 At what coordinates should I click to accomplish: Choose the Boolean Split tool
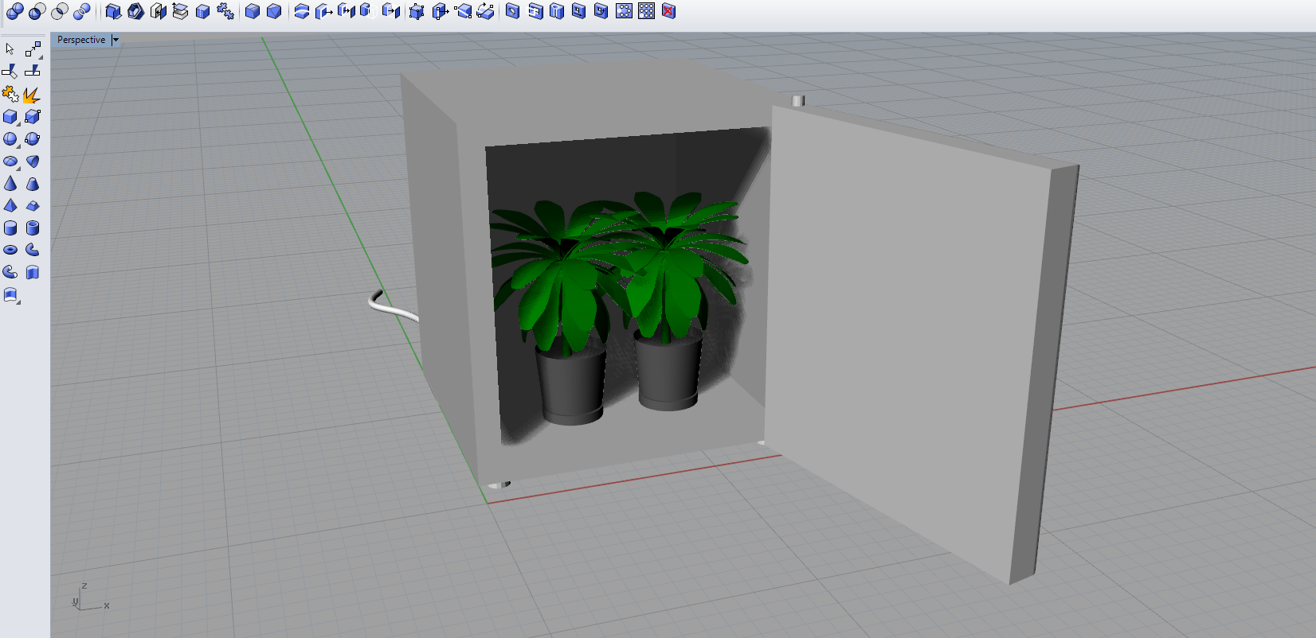click(x=81, y=11)
